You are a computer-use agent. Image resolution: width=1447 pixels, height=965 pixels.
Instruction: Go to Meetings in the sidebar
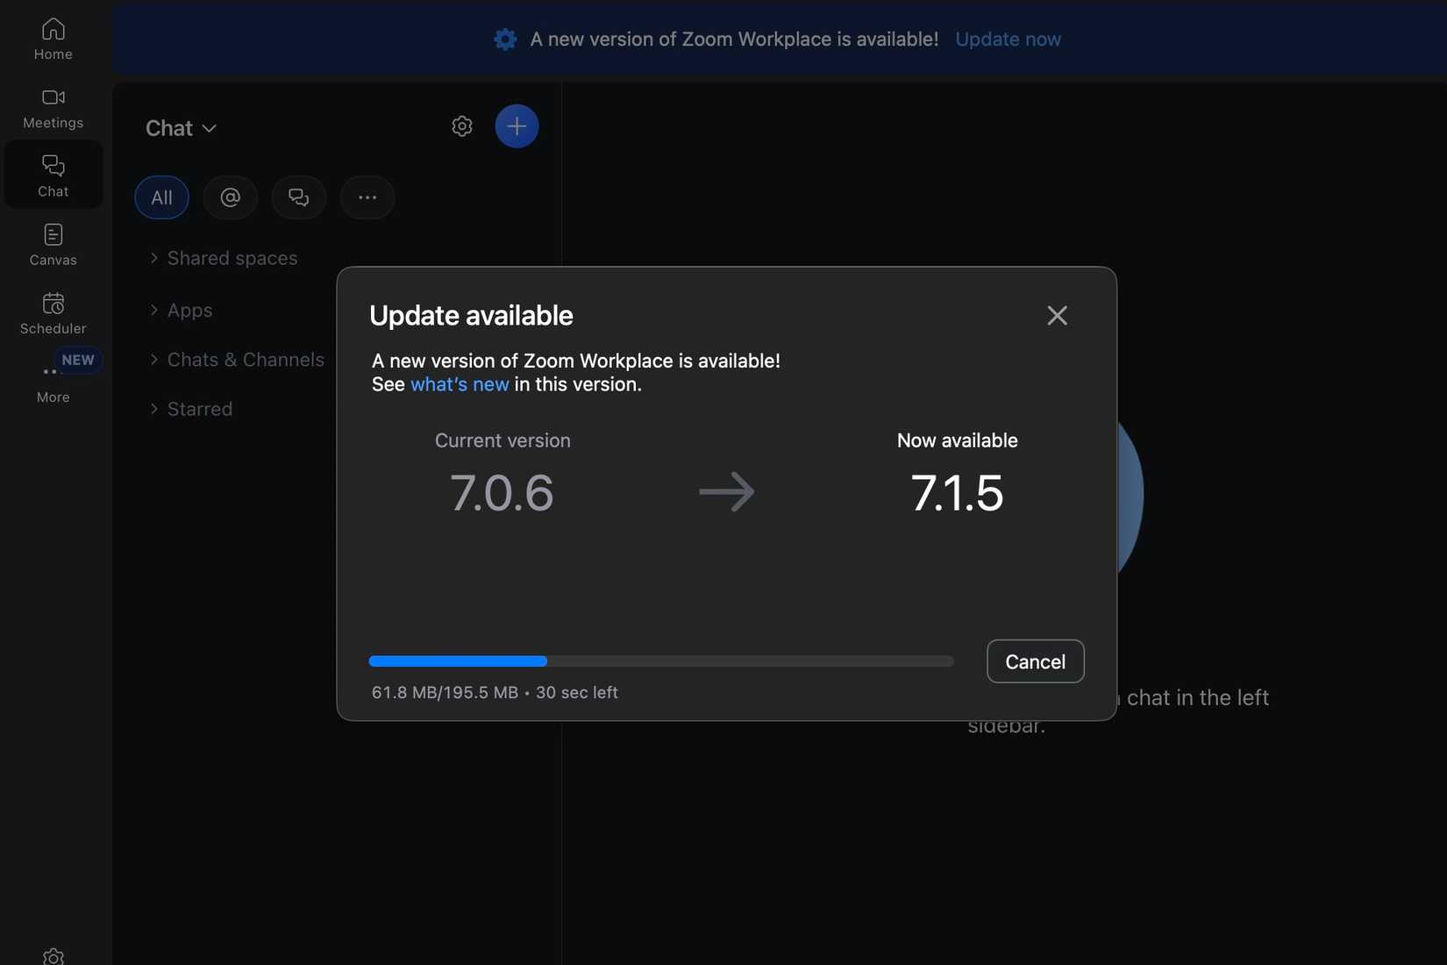click(x=53, y=108)
